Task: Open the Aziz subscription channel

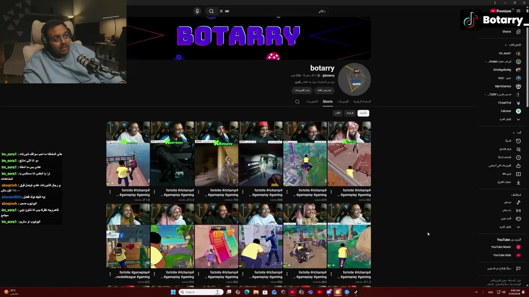Action: (509, 78)
